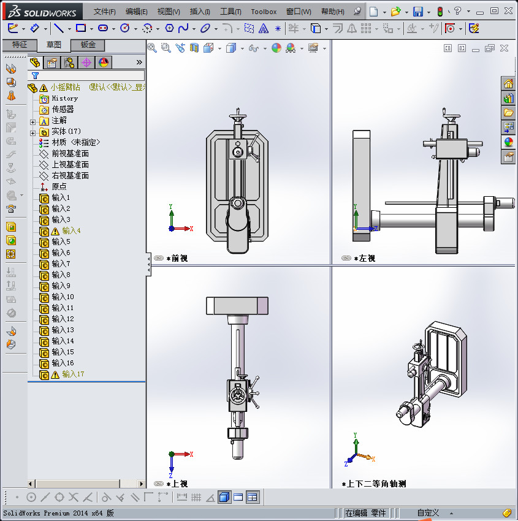Open the Display Style dropdown arrow
The image size is (518, 521).
pyautogui.click(x=242, y=49)
